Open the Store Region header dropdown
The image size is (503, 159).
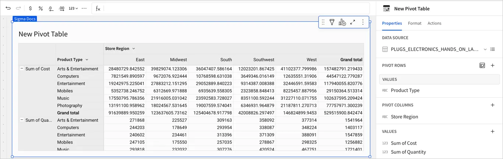click(134, 48)
